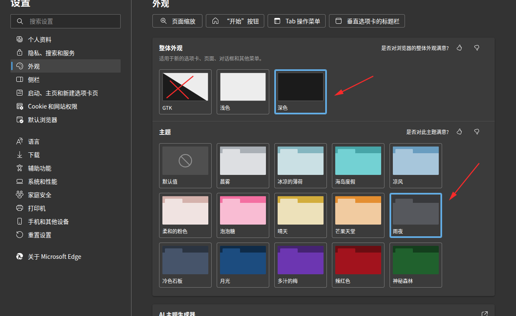Apply the 芒果天堂 orange theme
516x316 pixels.
pyautogui.click(x=358, y=215)
